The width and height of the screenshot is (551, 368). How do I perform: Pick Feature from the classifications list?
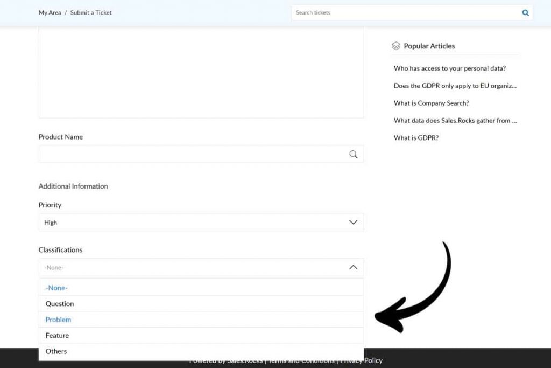[57, 335]
